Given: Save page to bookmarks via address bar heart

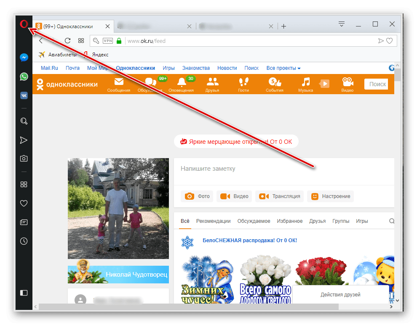Looking at the screenshot, I should click(x=389, y=41).
